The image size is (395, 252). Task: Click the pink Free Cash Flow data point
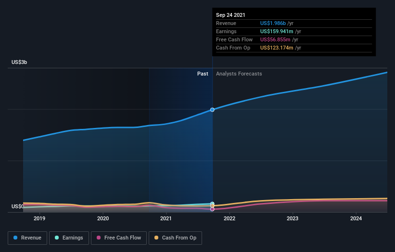(x=212, y=209)
